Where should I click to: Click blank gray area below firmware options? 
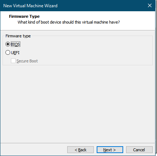(77, 104)
